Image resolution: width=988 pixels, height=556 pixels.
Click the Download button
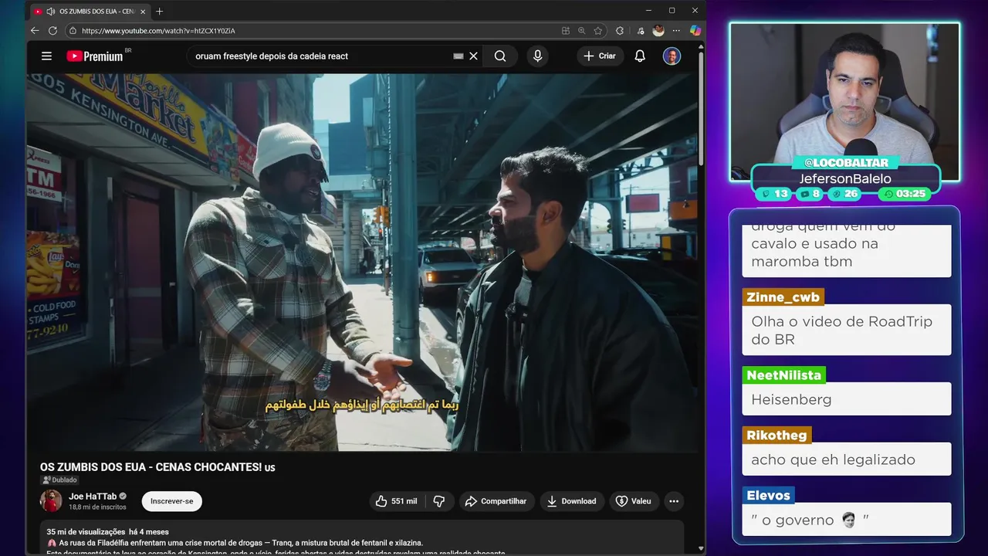[572, 501]
